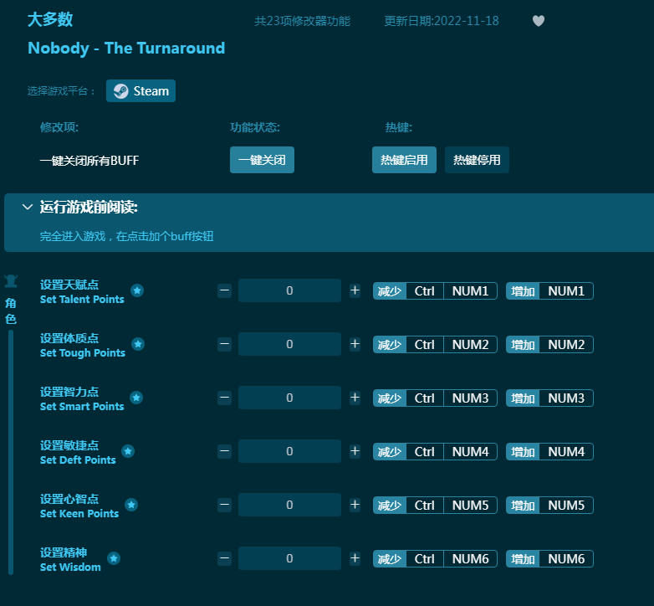The height and width of the screenshot is (606, 654).
Task: Click the 设置心智点 label
Action: coord(69,499)
